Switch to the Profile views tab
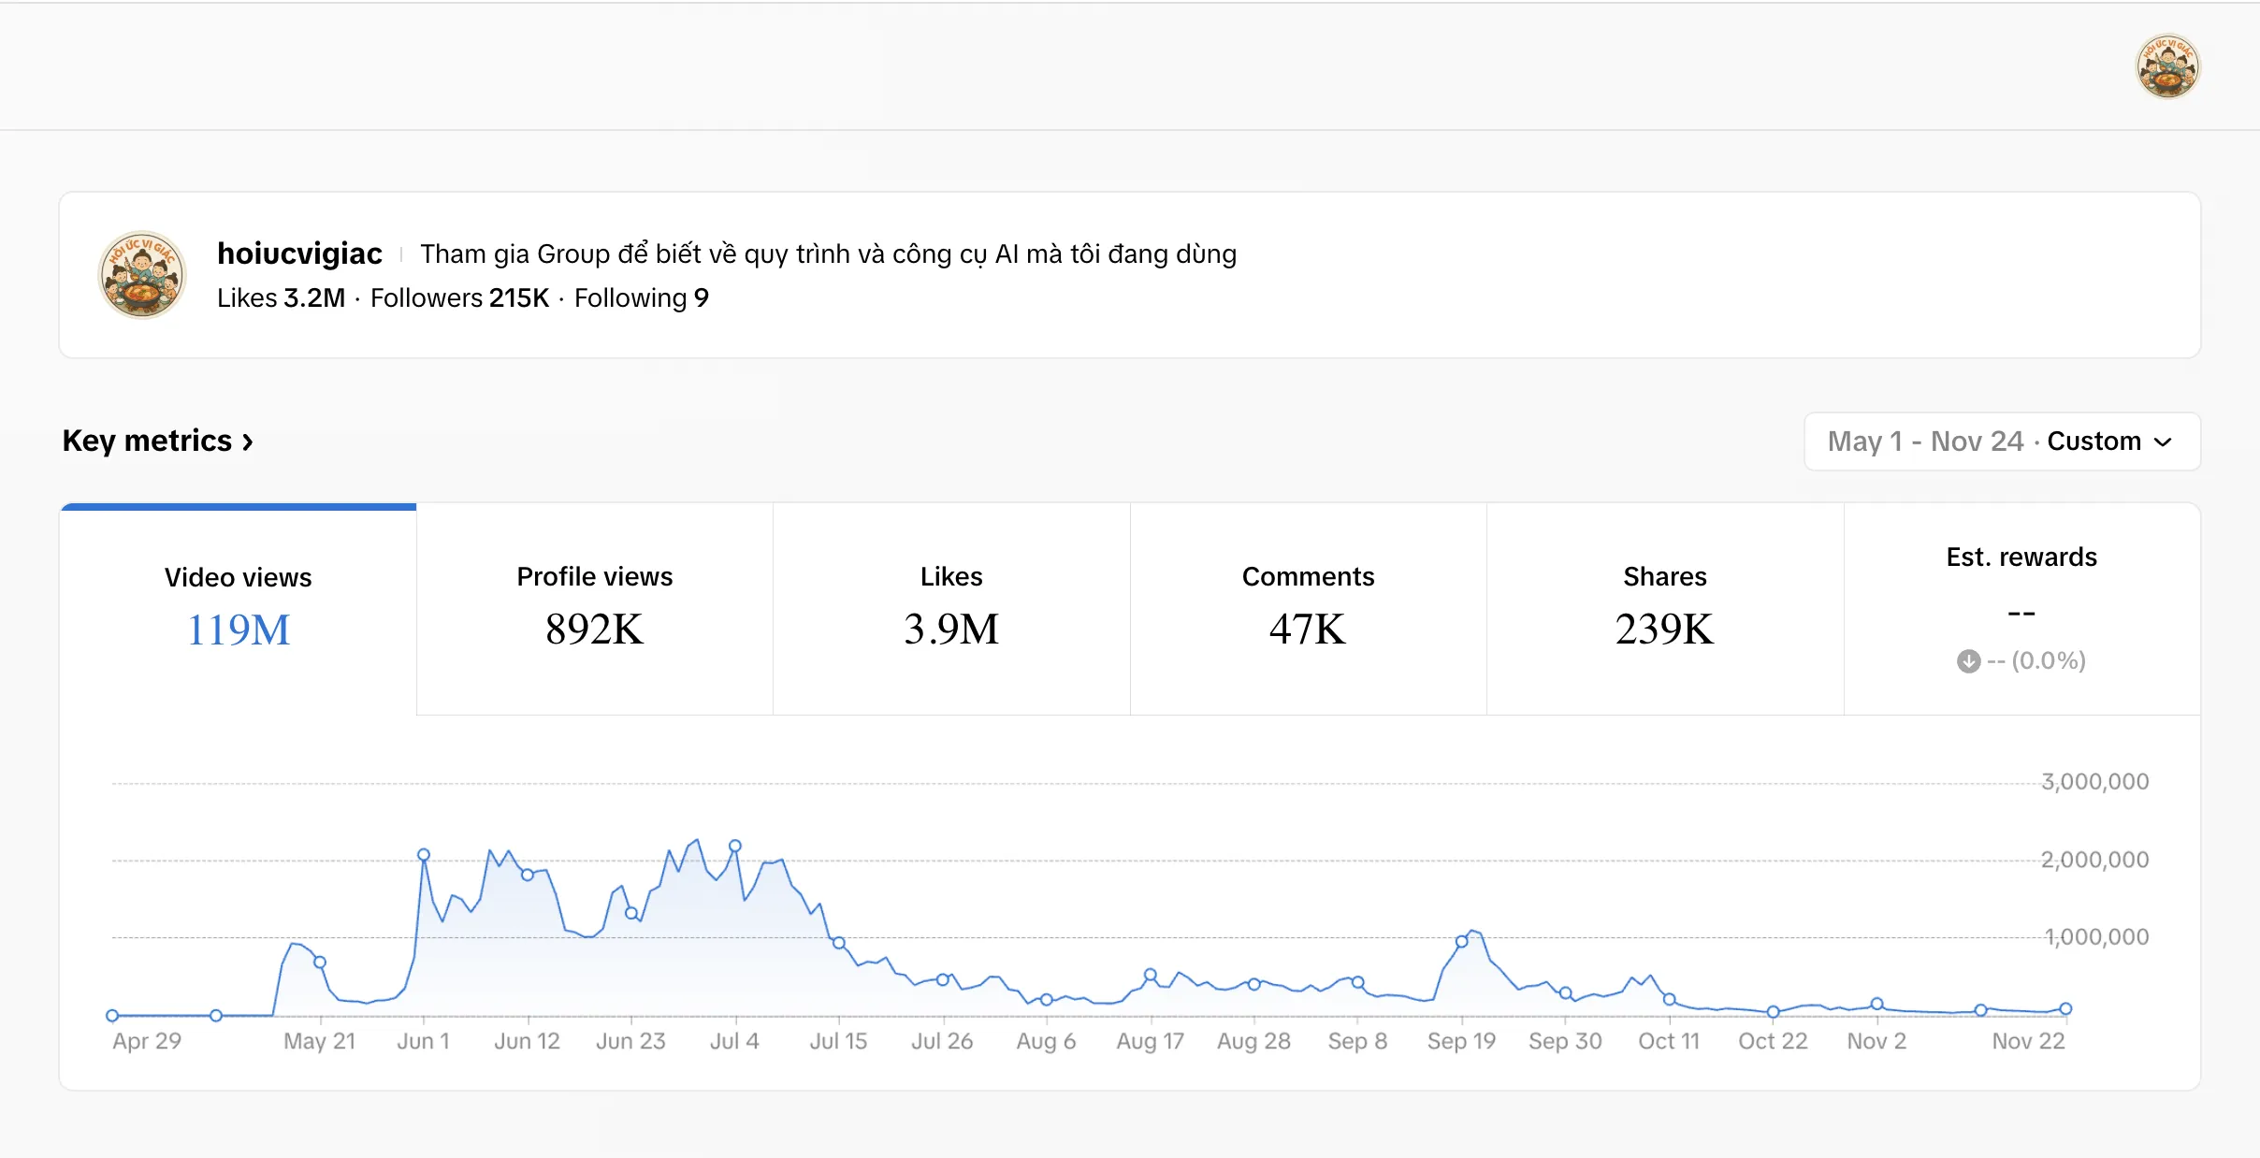Image resolution: width=2260 pixels, height=1158 pixels. [595, 609]
